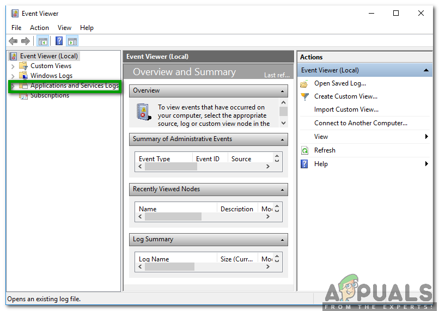
Task: Click Open Saved Log... action
Action: pyautogui.click(x=340, y=83)
